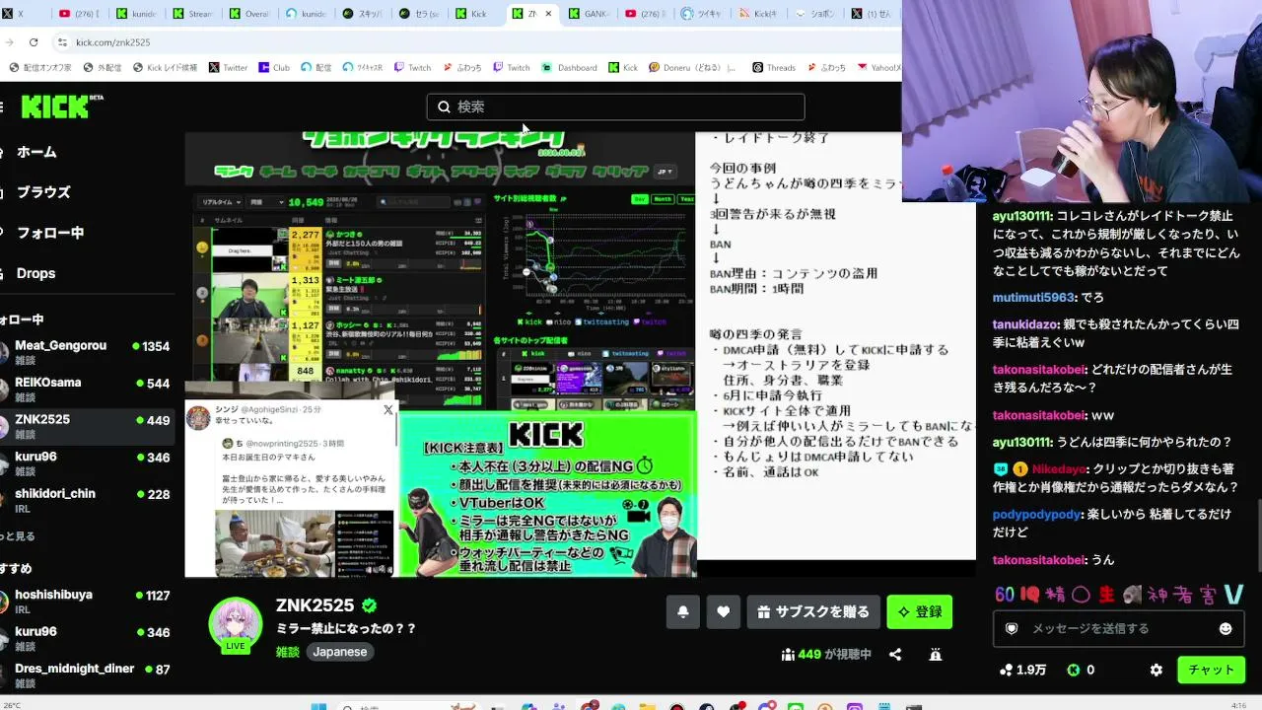The width and height of the screenshot is (1262, 710).
Task: Open shikidori_chin channel in sidebar
Action: coord(89,500)
